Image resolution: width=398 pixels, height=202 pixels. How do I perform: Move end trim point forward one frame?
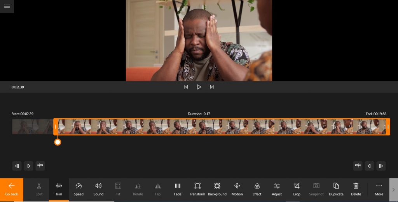(381, 166)
